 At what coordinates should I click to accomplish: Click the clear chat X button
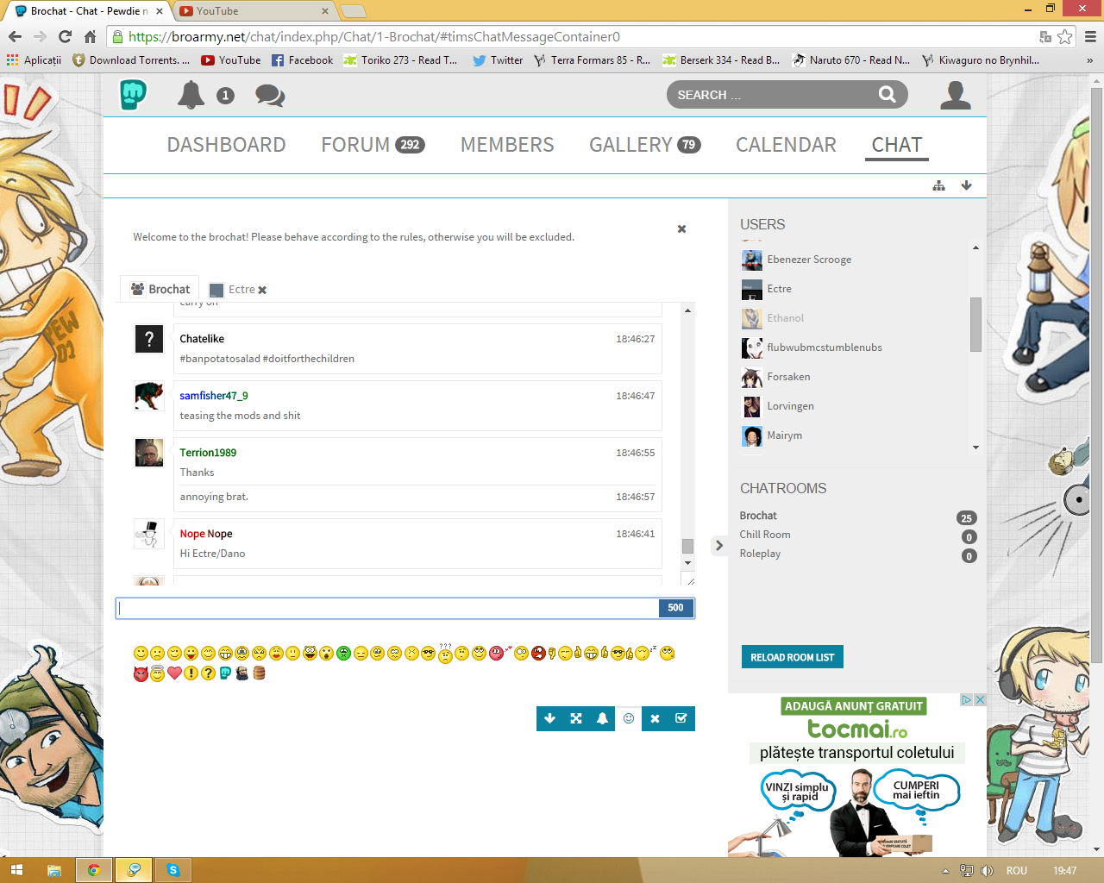[x=655, y=718]
